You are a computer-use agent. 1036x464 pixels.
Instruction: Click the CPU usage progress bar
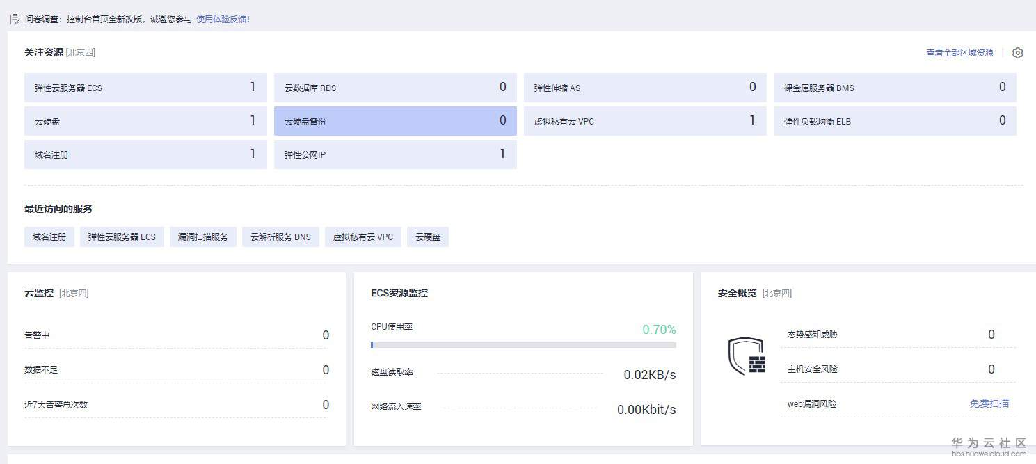coord(523,345)
